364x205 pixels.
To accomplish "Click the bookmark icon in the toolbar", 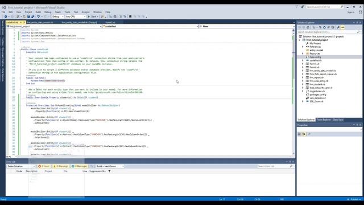I will click(x=130, y=17).
